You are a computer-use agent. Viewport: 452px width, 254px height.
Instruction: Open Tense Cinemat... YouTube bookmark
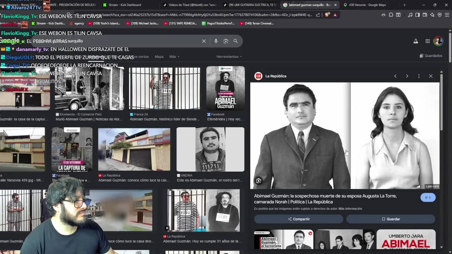256,23
